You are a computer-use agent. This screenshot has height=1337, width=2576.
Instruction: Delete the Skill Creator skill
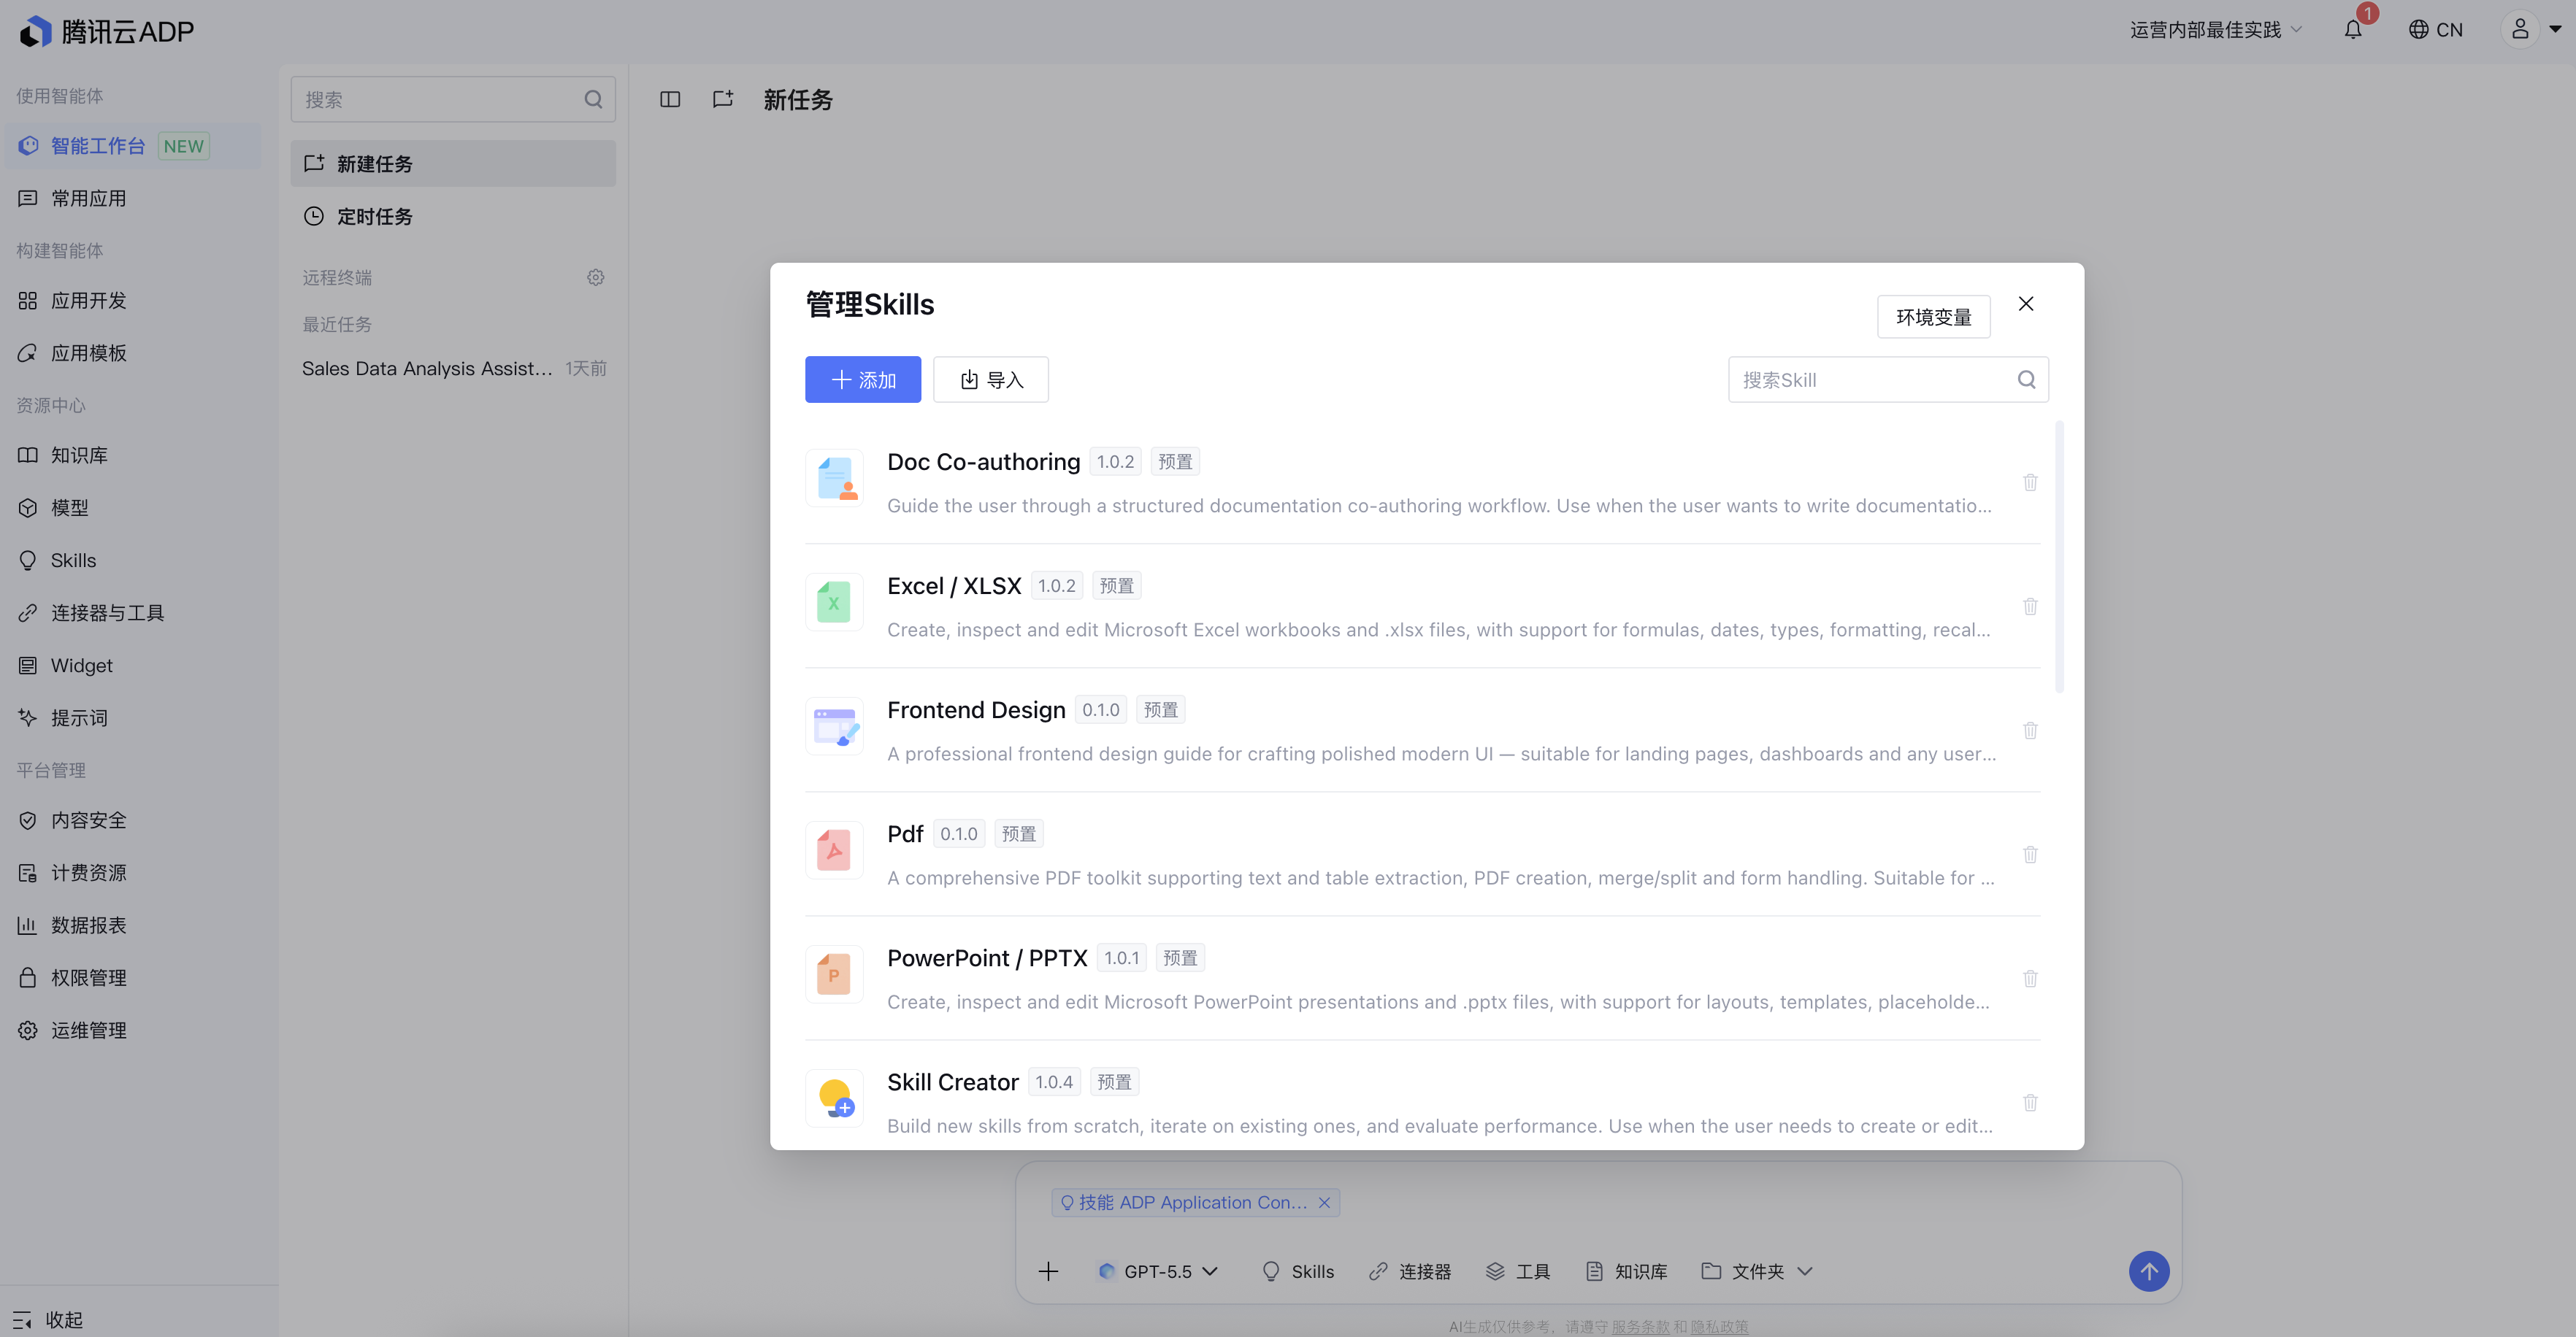2030,1102
